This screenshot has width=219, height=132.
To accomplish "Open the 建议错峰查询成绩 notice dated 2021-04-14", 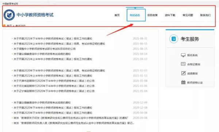I will (42, 54).
